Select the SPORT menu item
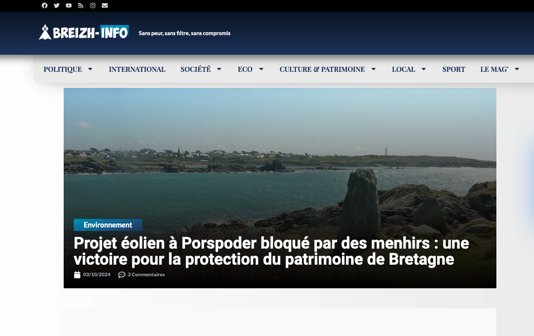Image resolution: width=534 pixels, height=336 pixels. pos(453,69)
